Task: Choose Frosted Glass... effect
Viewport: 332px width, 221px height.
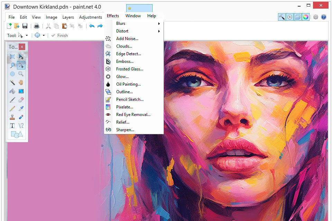Action: coord(134,69)
